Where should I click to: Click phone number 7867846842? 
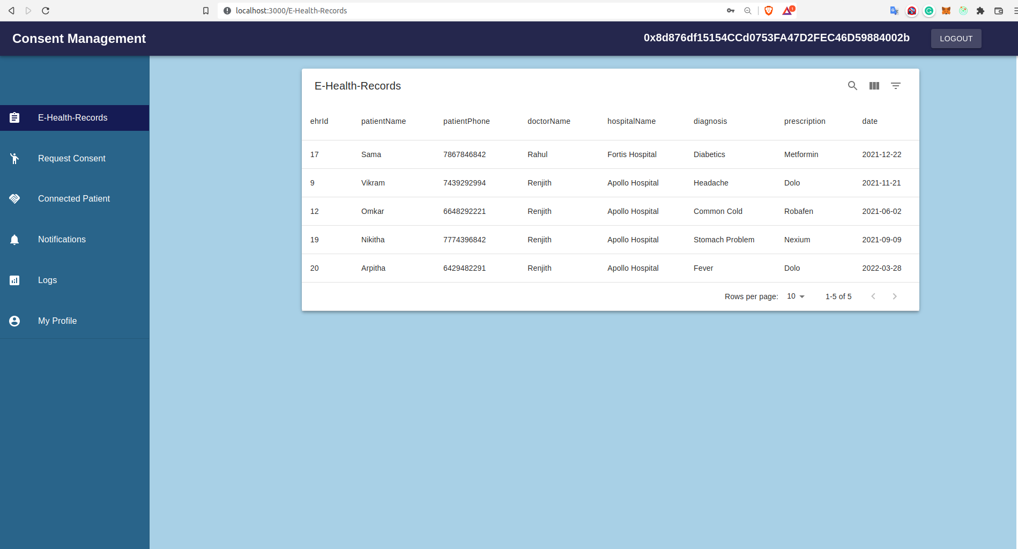tap(464, 154)
